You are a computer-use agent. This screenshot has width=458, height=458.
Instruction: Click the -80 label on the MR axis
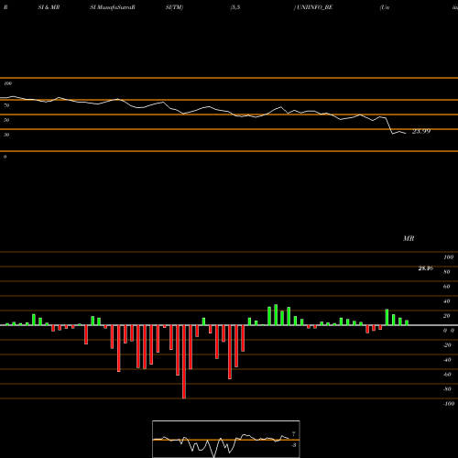click(447, 389)
